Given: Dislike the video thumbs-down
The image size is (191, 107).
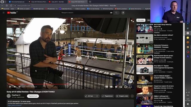Looking at the screenshot, I should pyautogui.click(x=97, y=96).
